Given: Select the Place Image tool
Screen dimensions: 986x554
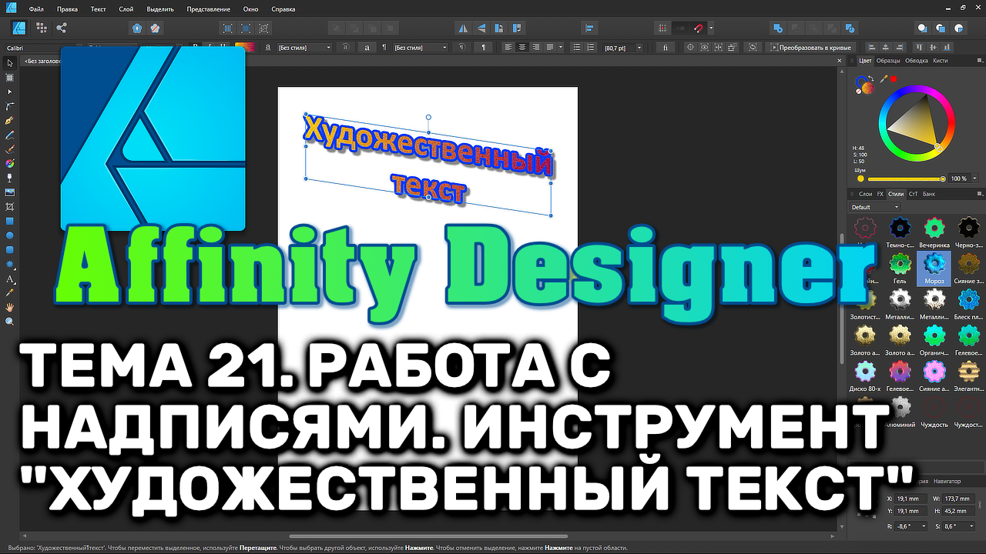Looking at the screenshot, I should (10, 192).
